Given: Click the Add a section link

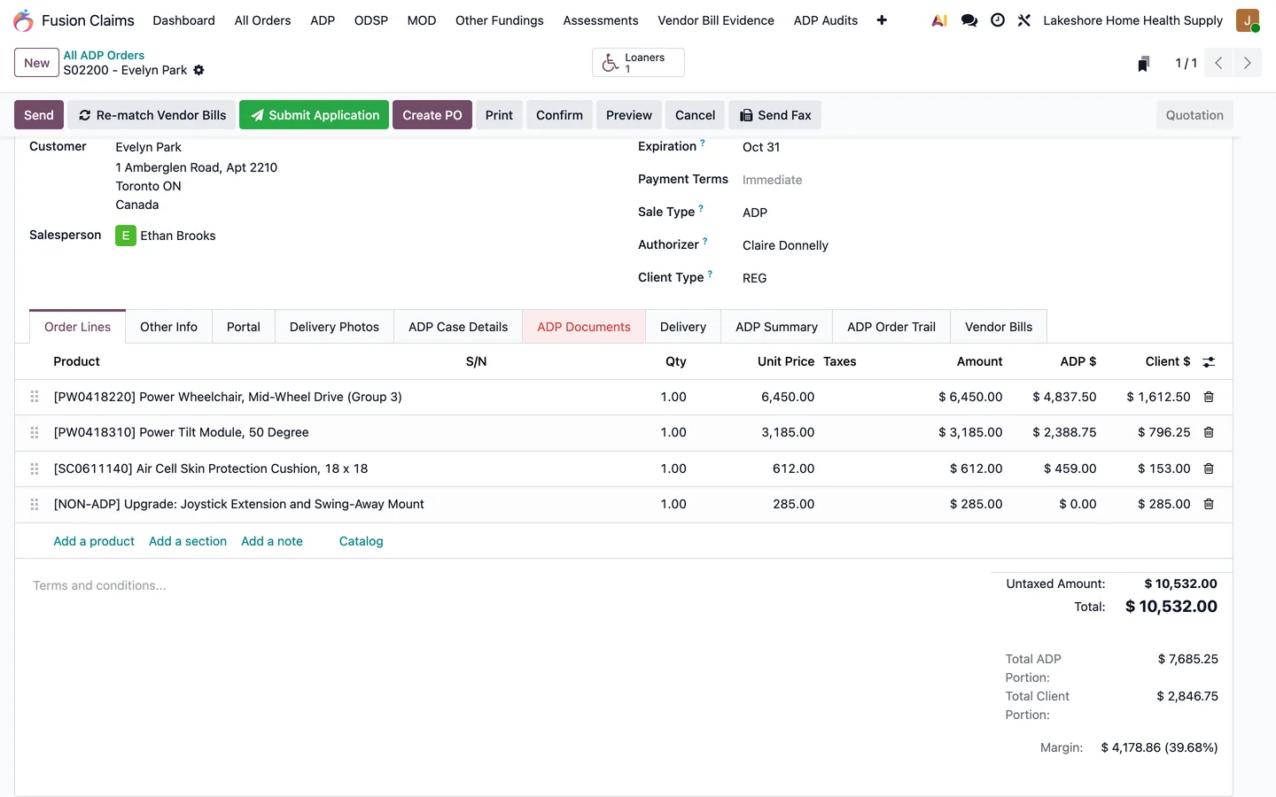Looking at the screenshot, I should pos(188,541).
